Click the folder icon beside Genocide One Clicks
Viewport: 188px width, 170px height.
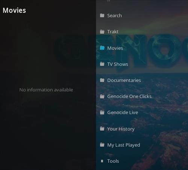pos(102,96)
